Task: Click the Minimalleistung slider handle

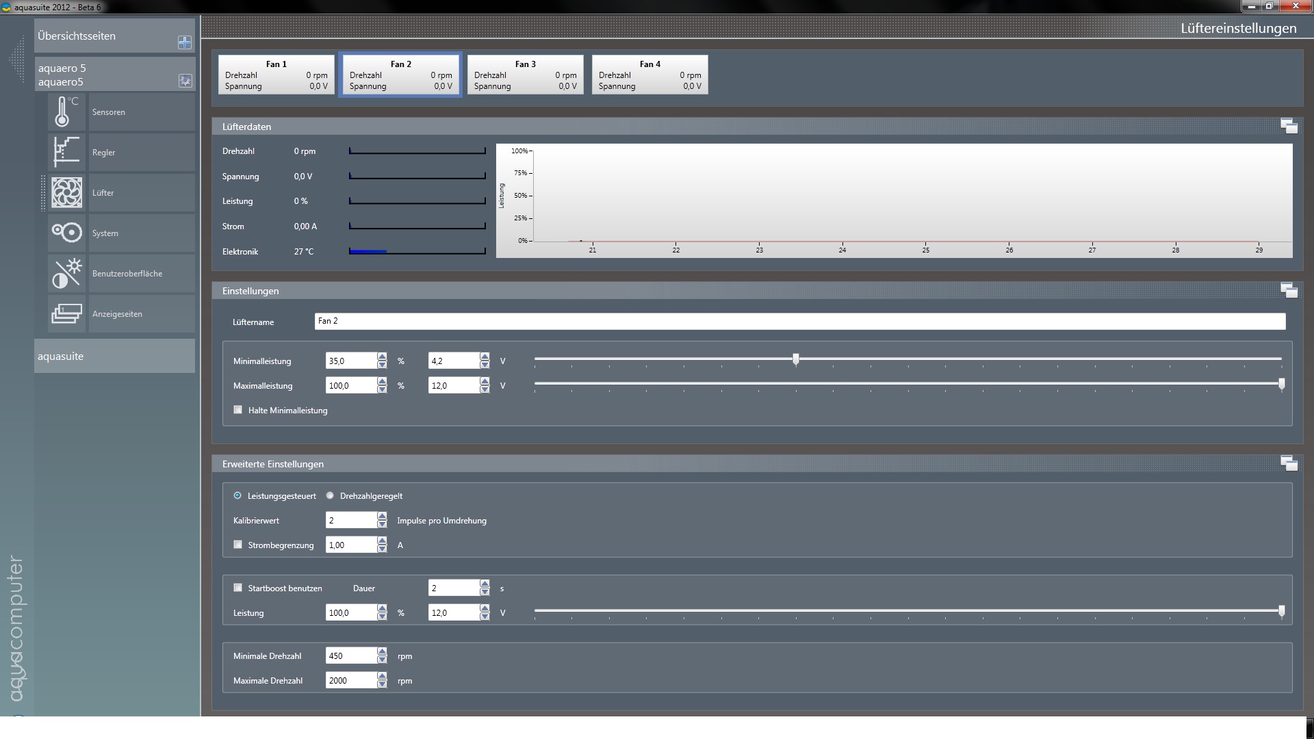Action: click(795, 359)
